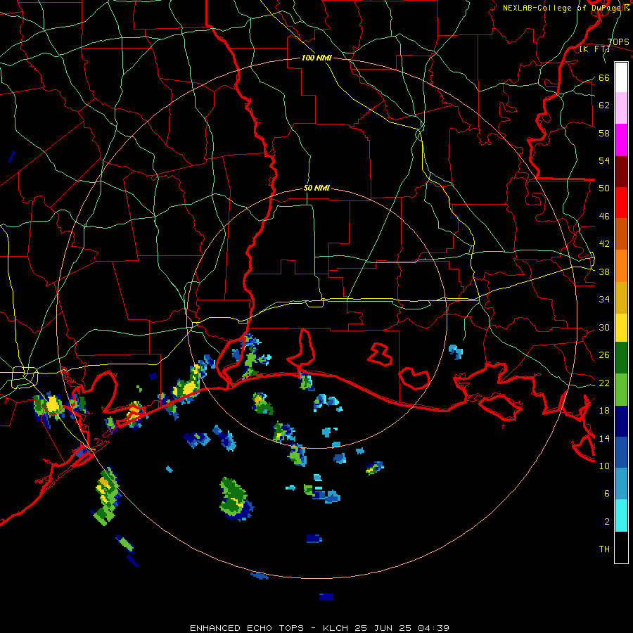Click the magenta legend swatch
This screenshot has width=633, height=633.
tap(621, 140)
